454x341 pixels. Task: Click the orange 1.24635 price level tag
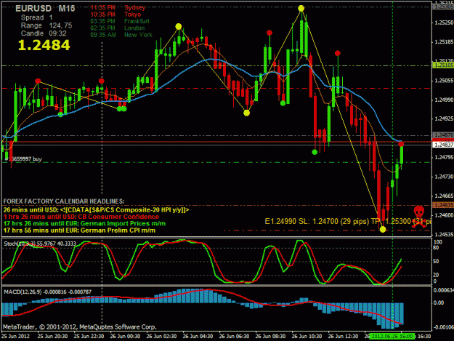click(443, 205)
